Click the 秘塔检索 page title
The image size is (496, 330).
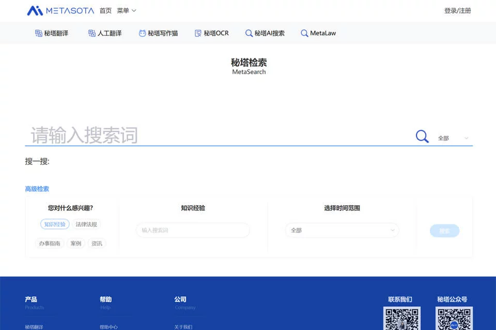click(249, 62)
